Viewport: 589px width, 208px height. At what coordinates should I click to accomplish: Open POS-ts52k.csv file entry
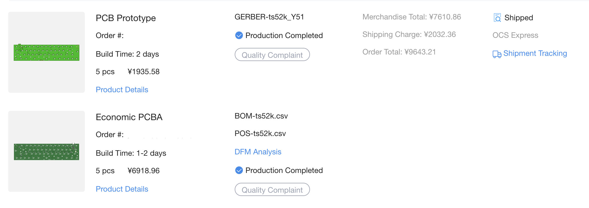coord(260,133)
